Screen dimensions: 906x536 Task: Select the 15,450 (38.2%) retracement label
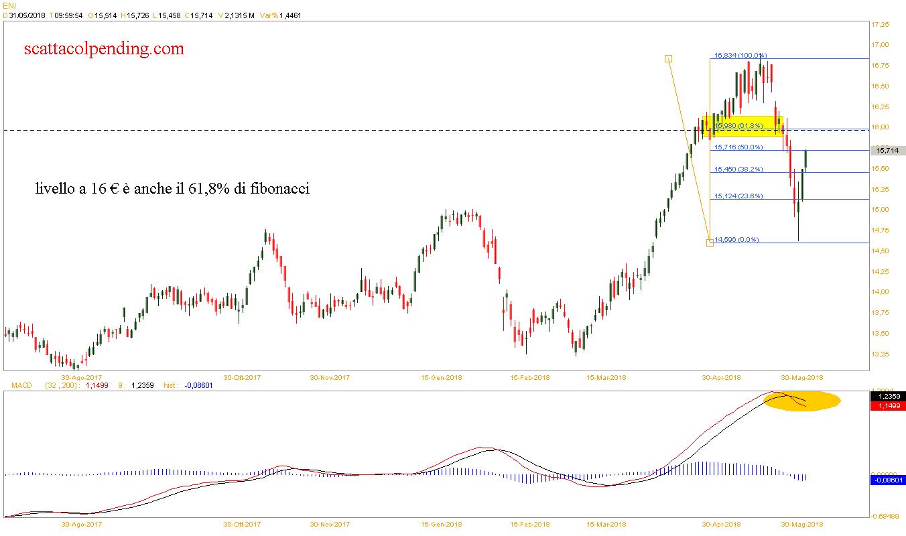(738, 170)
